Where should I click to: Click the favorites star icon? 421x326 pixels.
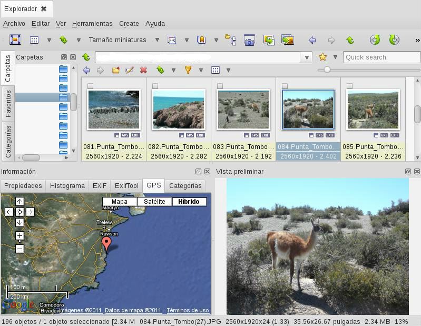point(322,57)
